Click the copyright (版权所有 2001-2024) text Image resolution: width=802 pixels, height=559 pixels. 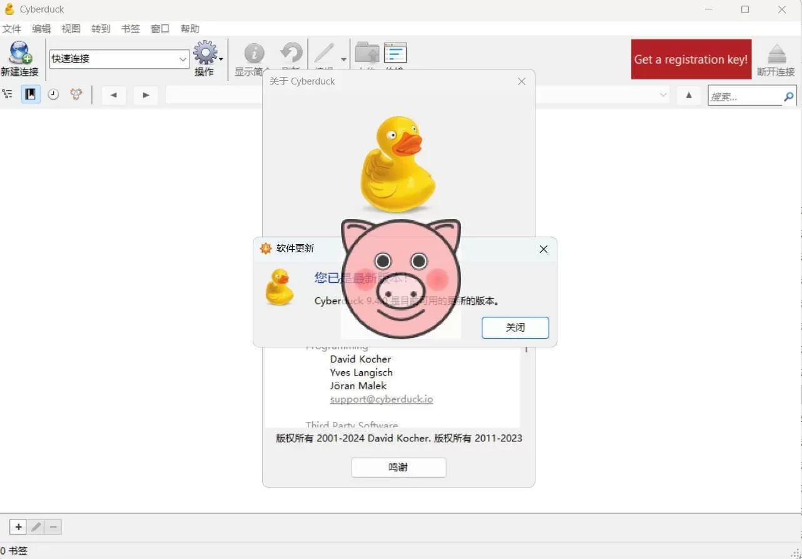pos(398,438)
